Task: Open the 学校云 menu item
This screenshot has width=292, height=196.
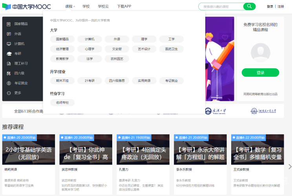Action: (x=103, y=7)
